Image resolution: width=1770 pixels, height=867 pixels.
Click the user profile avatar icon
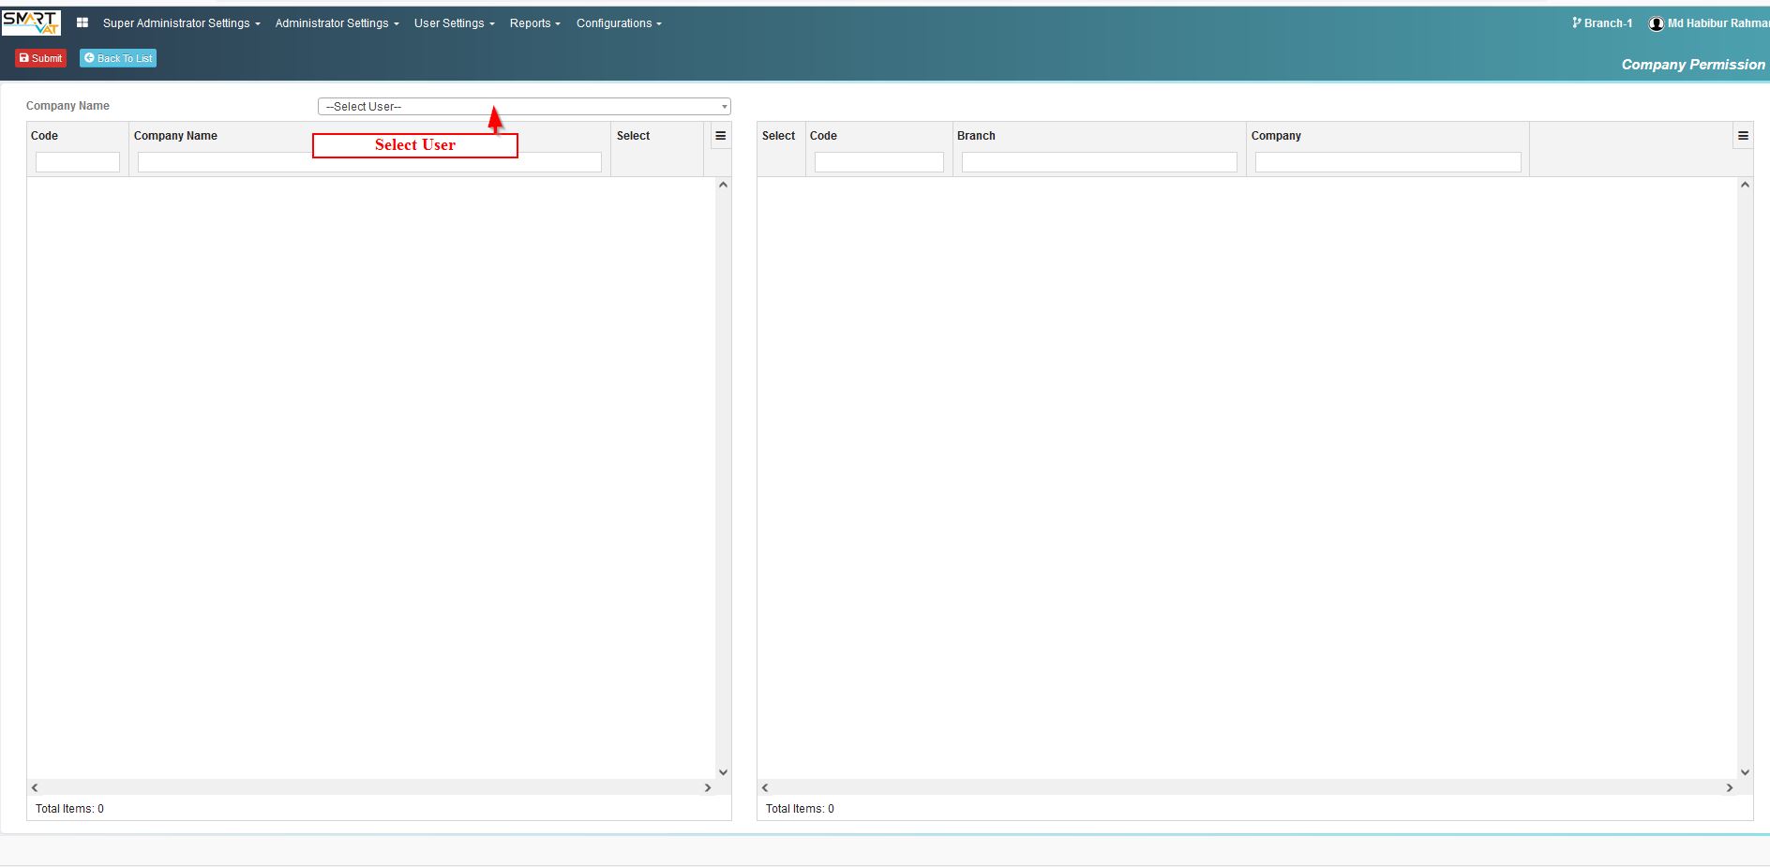1657,23
